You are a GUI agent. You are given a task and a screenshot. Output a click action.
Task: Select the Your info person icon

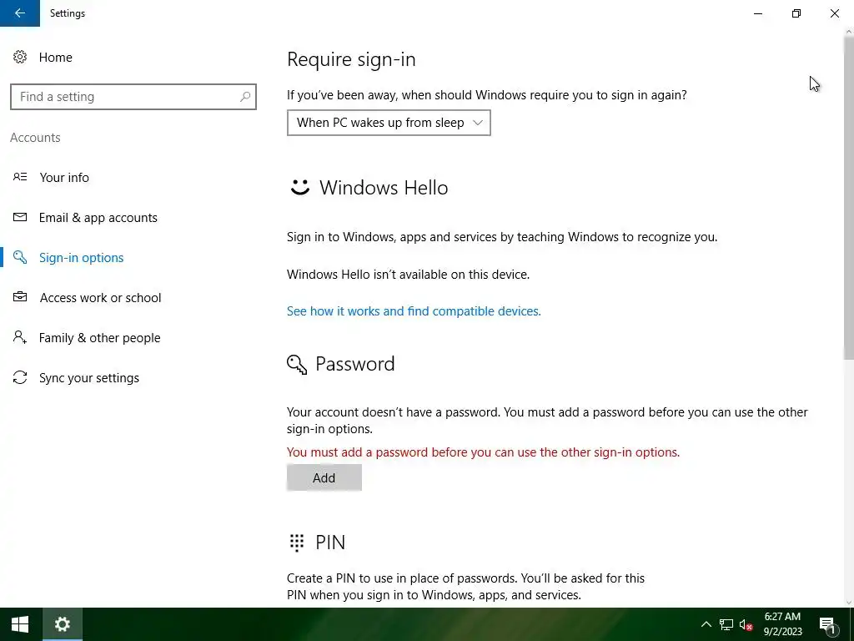pyautogui.click(x=20, y=177)
